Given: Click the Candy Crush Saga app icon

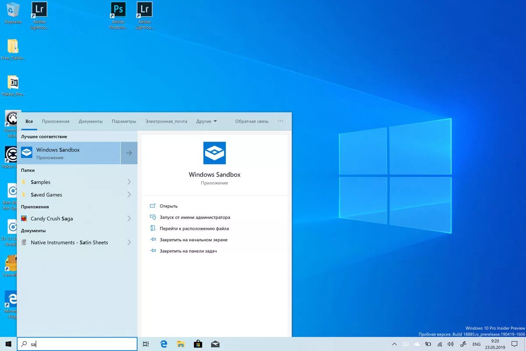Looking at the screenshot, I should coord(24,218).
